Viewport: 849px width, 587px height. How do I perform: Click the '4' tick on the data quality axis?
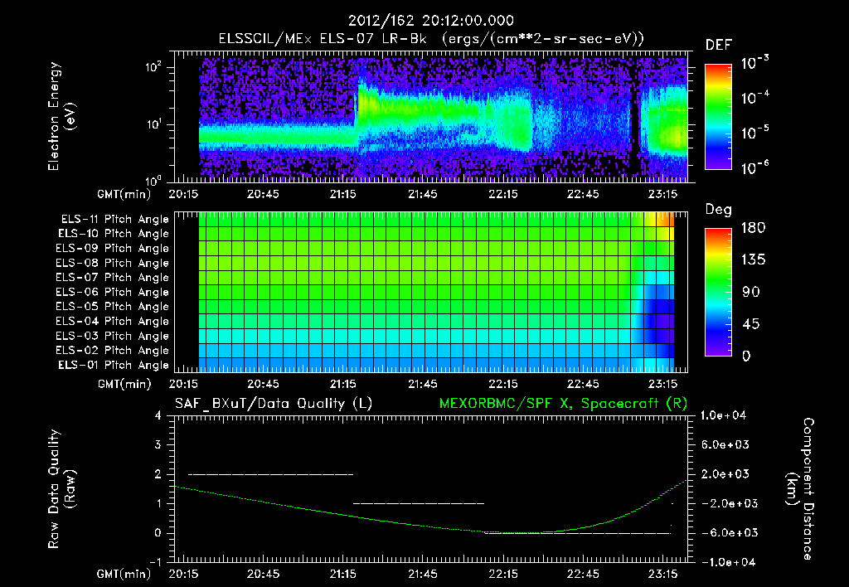click(x=158, y=415)
